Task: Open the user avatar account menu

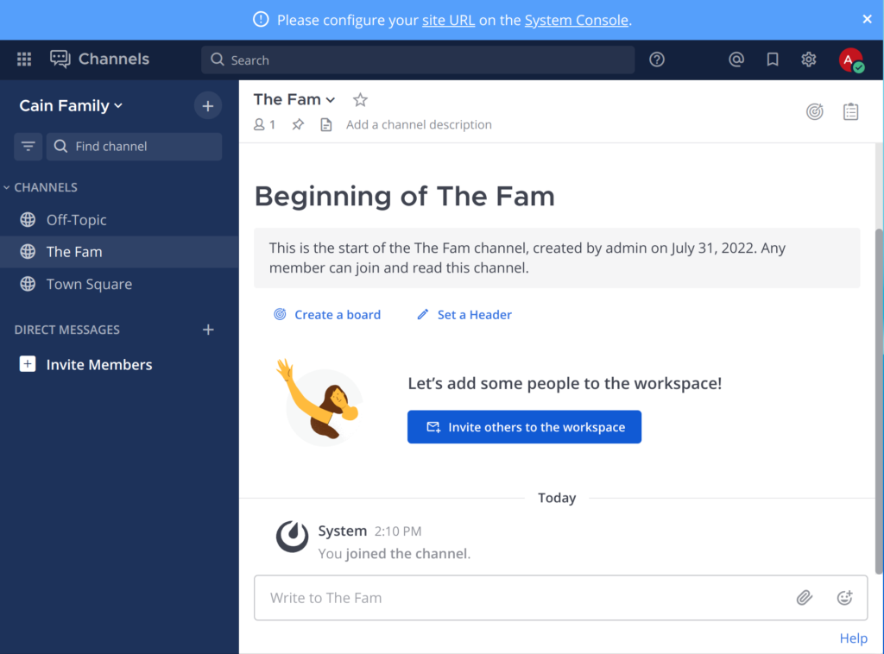Action: (850, 60)
